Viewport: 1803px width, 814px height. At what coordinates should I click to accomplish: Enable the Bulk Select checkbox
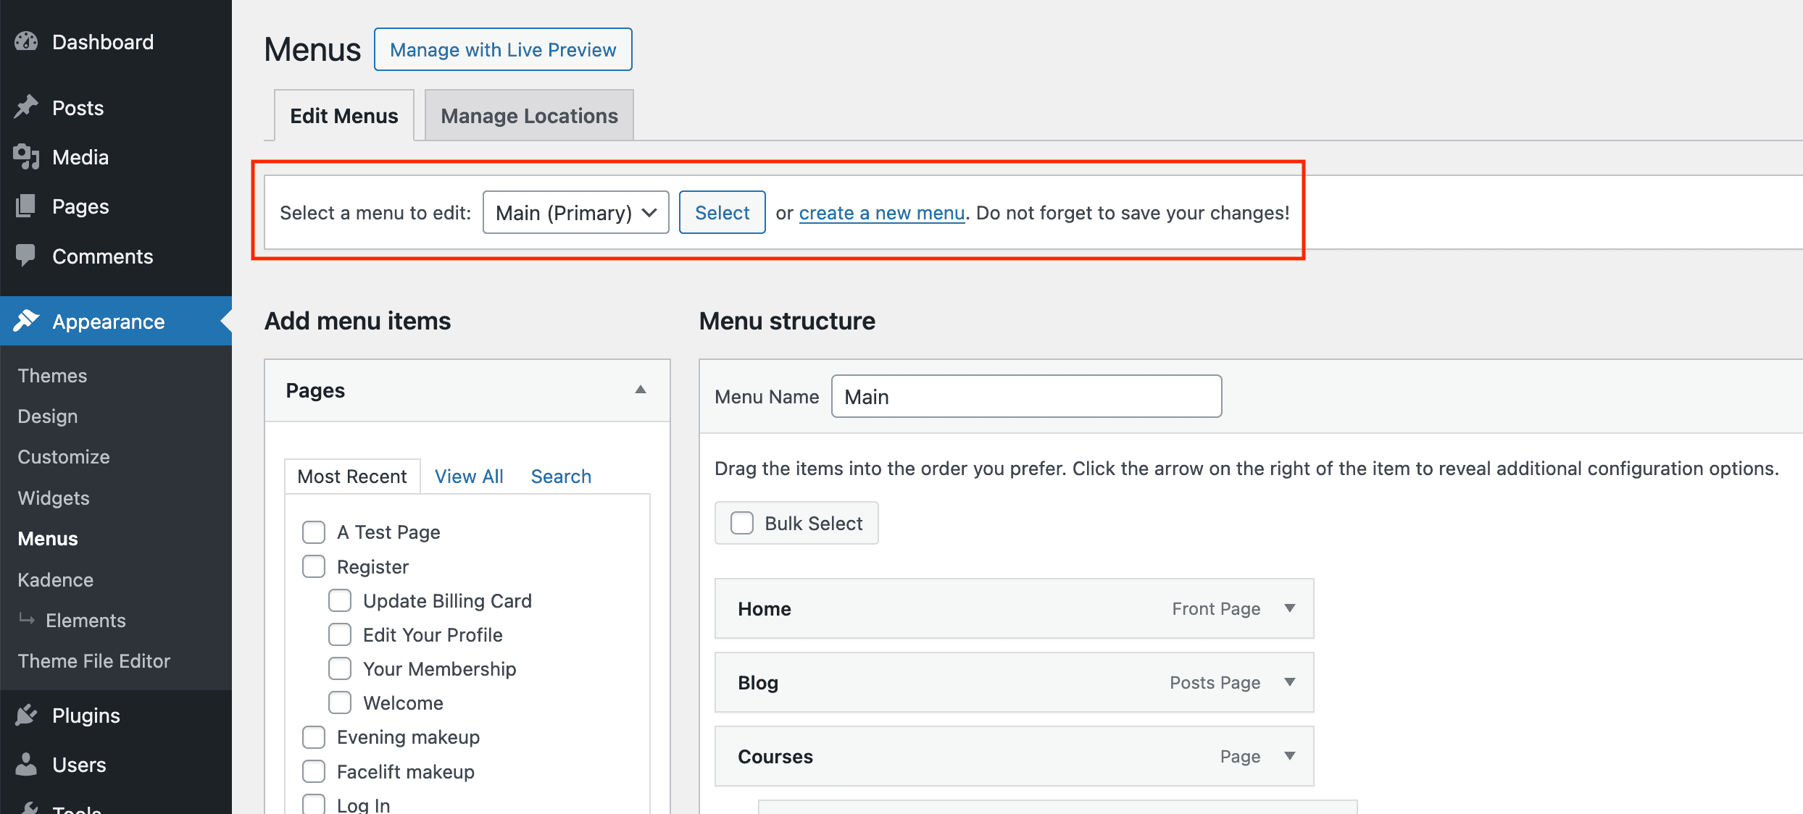point(742,522)
